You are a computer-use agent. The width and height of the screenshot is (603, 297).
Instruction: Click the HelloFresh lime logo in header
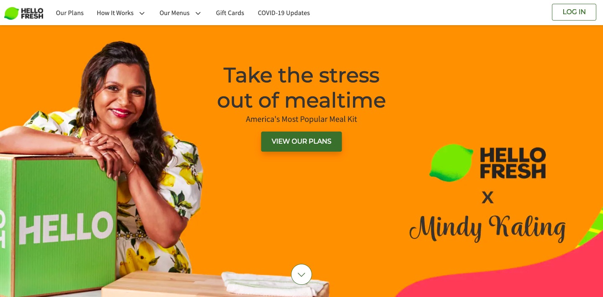(24, 13)
